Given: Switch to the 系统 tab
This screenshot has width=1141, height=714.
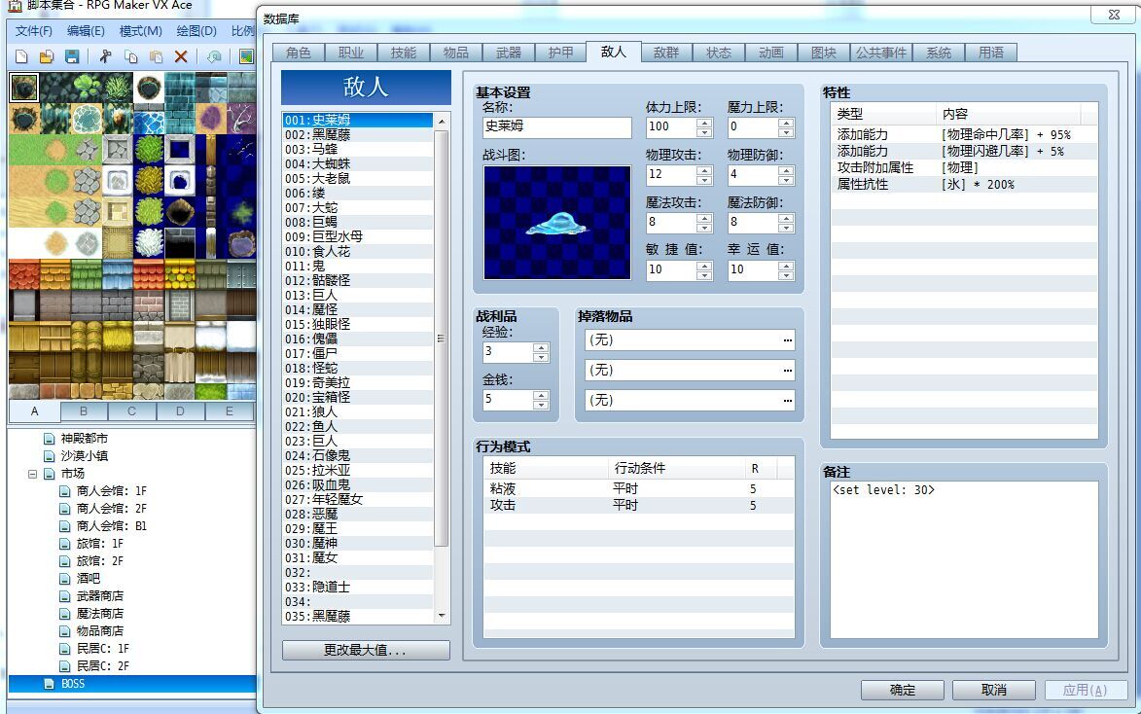Looking at the screenshot, I should pyautogui.click(x=939, y=53).
